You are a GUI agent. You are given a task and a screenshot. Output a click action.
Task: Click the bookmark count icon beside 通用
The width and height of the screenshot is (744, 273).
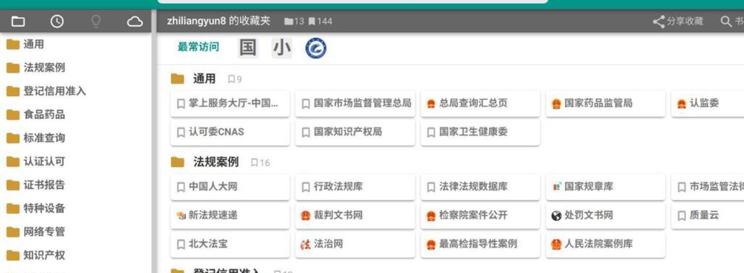(231, 79)
